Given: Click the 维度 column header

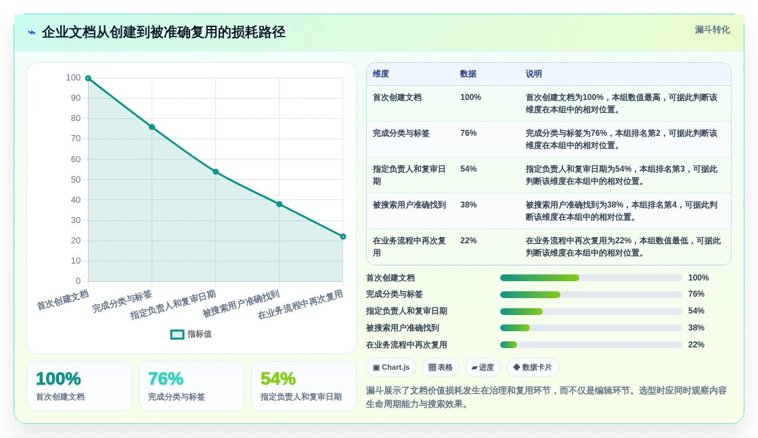Looking at the screenshot, I should [381, 74].
